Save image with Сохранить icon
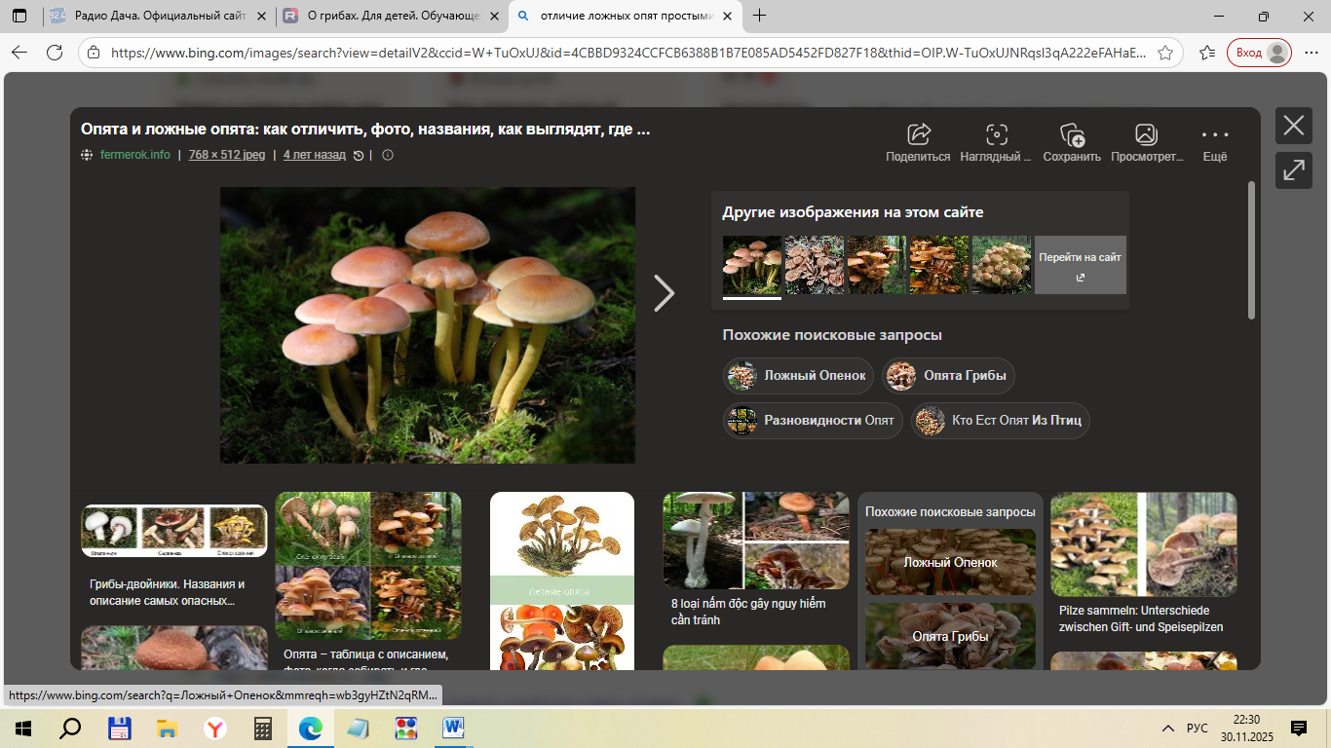The width and height of the screenshot is (1331, 748). pos(1072,135)
